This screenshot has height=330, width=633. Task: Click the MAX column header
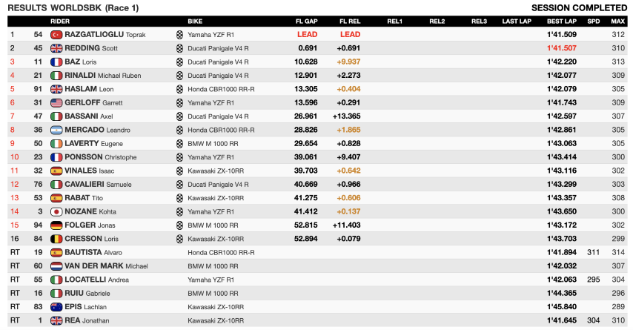point(617,22)
